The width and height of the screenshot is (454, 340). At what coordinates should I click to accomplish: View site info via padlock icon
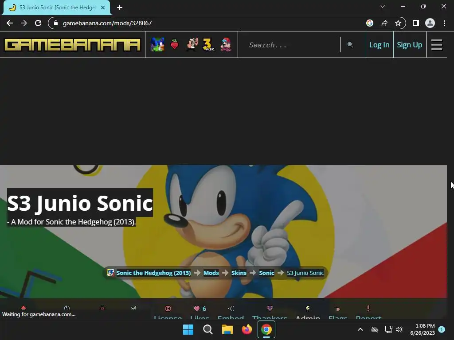(56, 23)
